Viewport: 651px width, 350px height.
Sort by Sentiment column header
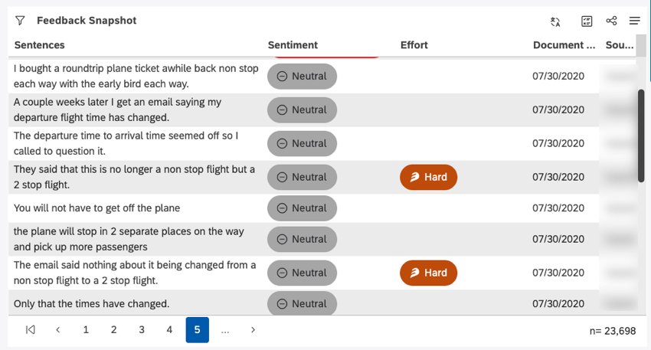[293, 45]
